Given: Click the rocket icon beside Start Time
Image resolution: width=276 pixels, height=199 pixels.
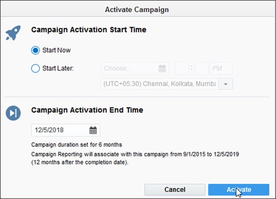Looking at the screenshot, I should click(x=13, y=32).
